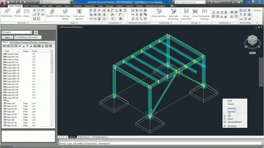Image resolution: width=264 pixels, height=148 pixels.
Task: Click the ViewCube in the viewport
Action: [x=252, y=40]
